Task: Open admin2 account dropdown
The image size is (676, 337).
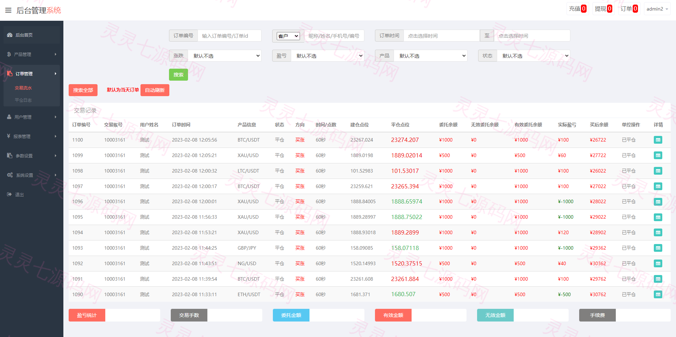Action: click(657, 9)
